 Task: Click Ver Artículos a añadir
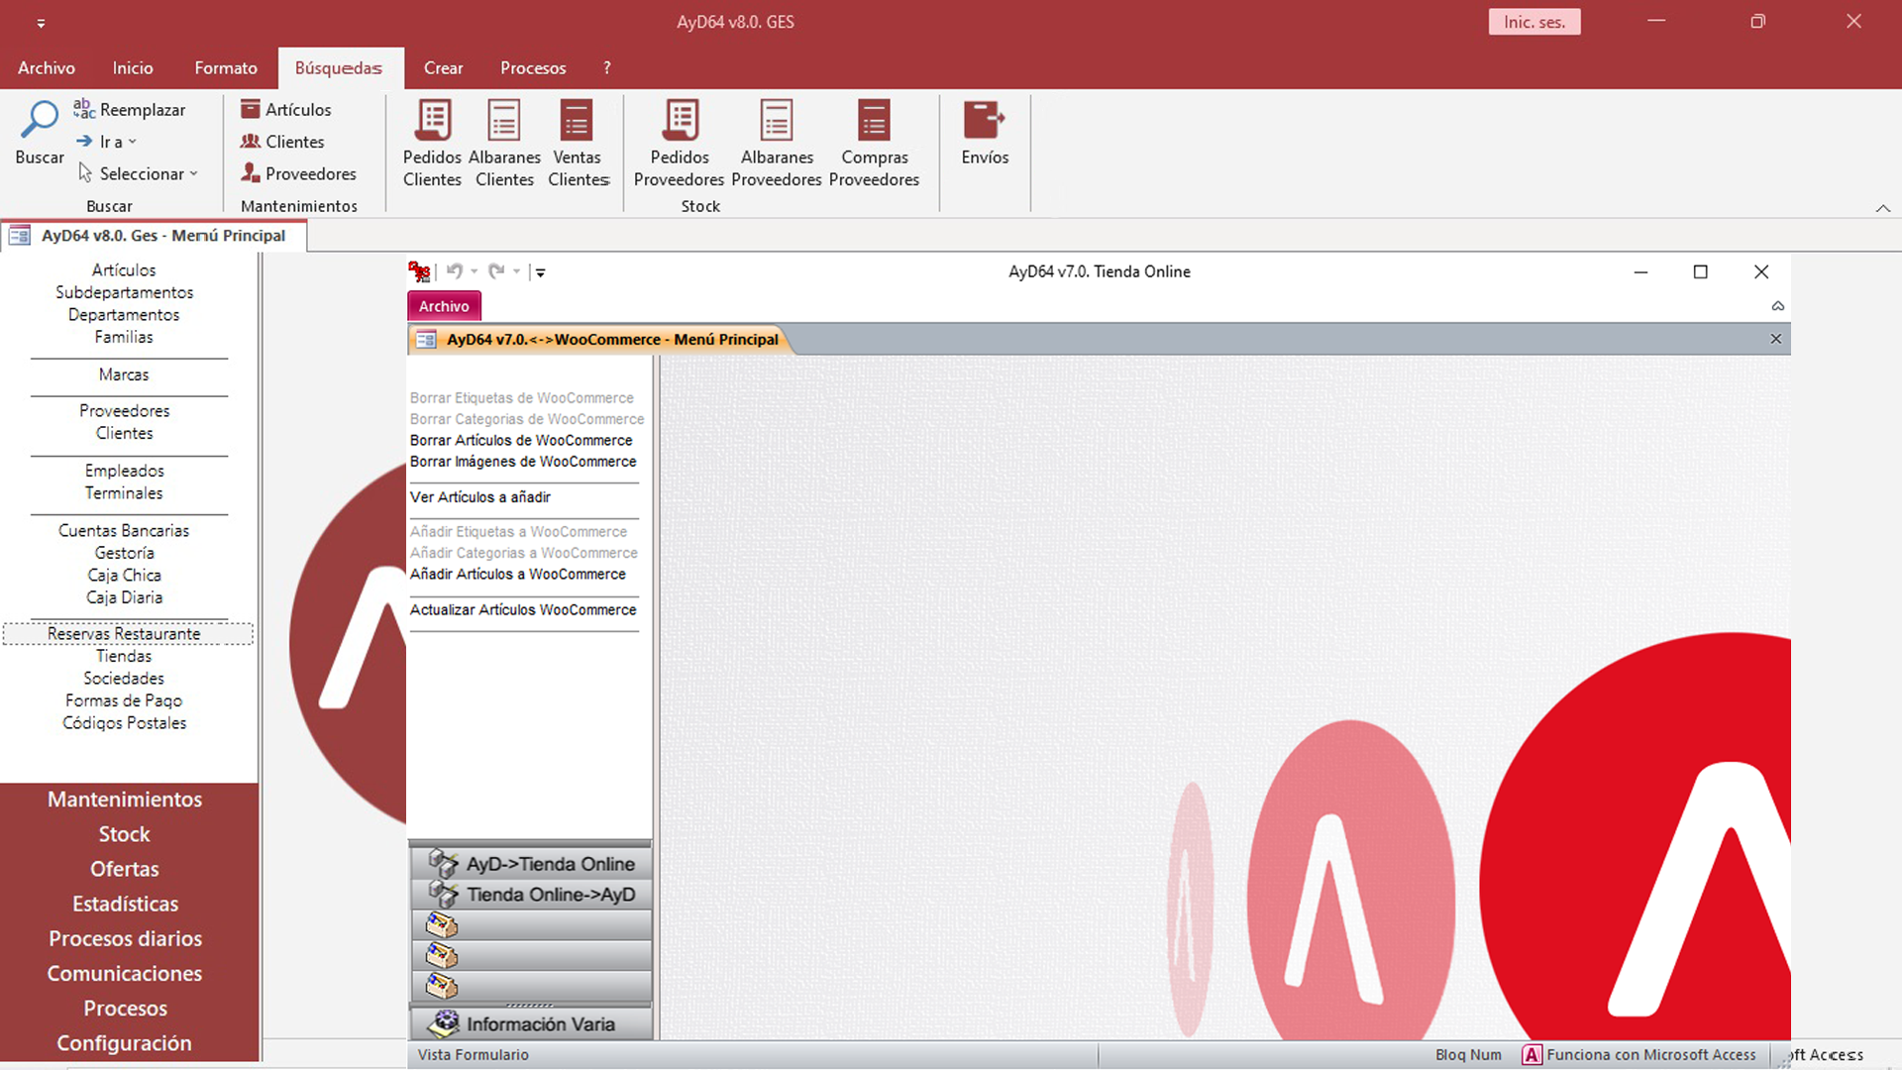point(480,497)
